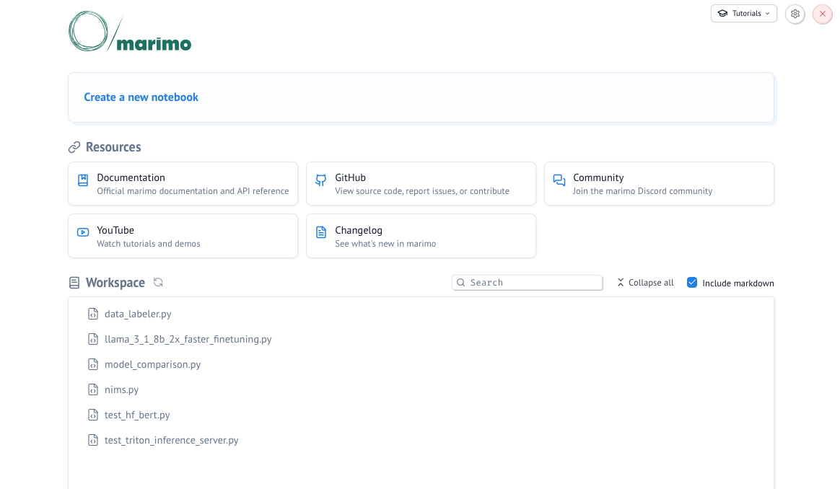Screen dimensions: 840x489
Task: Click the Community chat bubble icon
Action: point(558,180)
